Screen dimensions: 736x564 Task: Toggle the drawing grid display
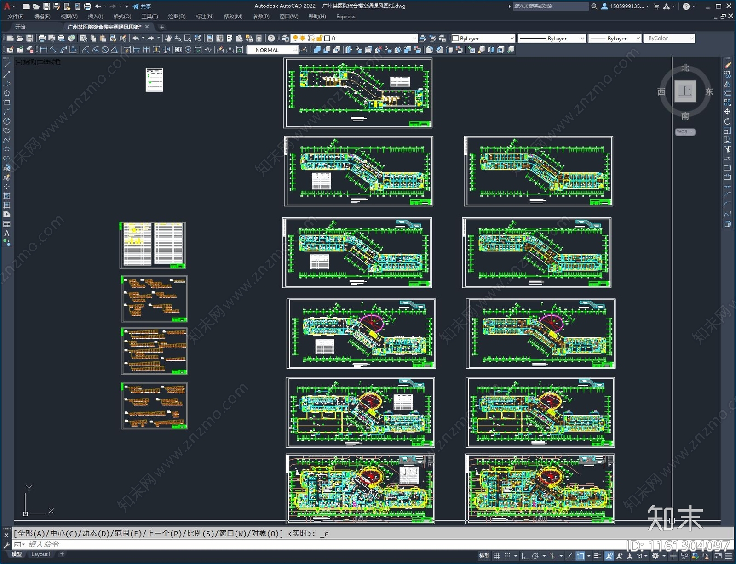pos(497,556)
